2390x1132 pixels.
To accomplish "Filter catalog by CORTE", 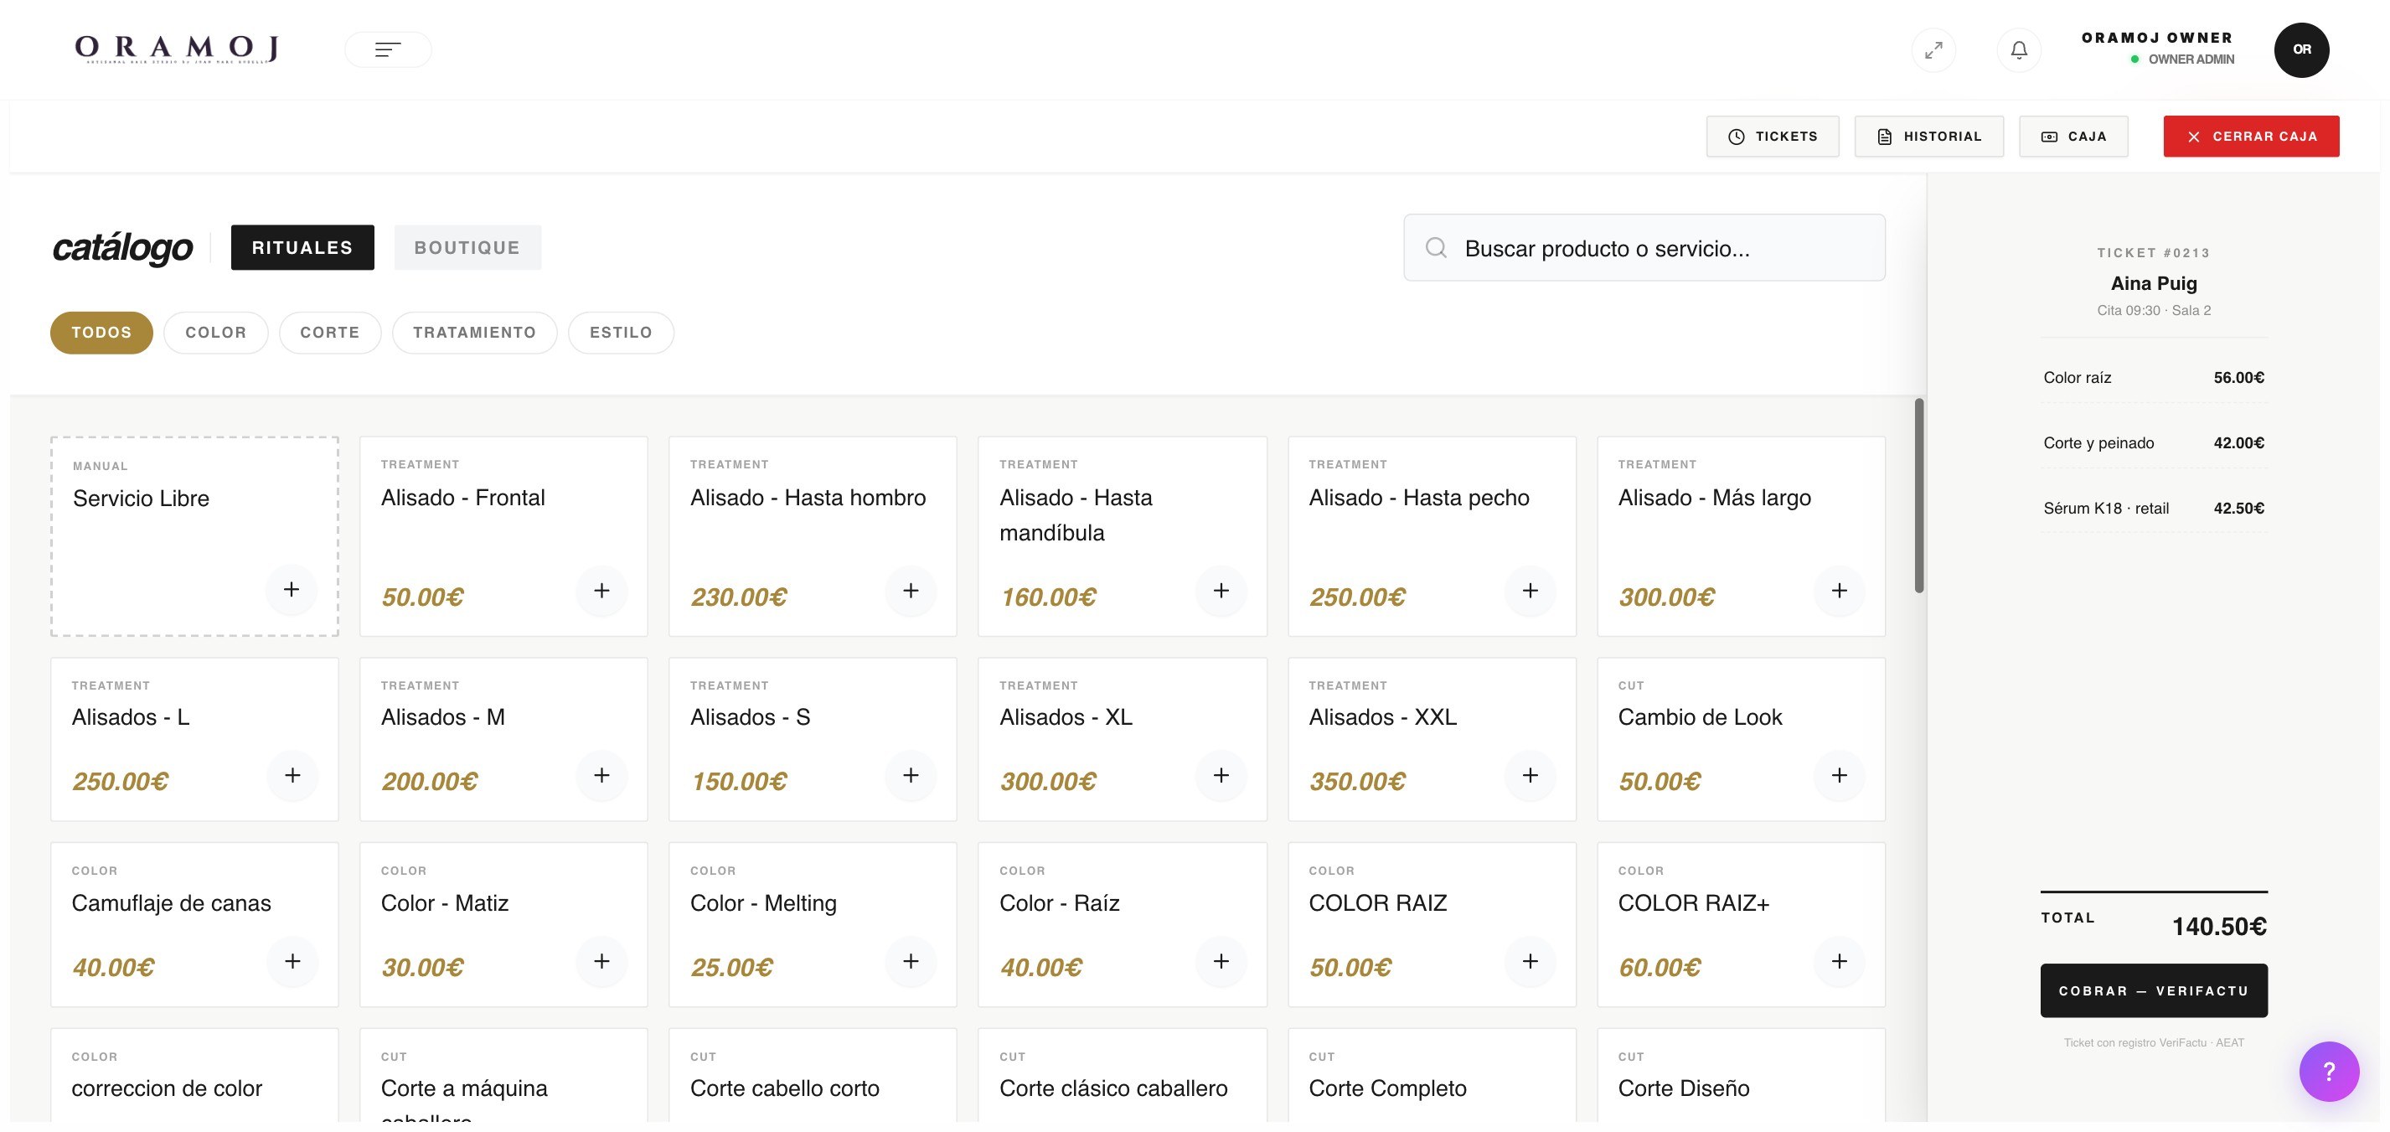I will [x=329, y=333].
